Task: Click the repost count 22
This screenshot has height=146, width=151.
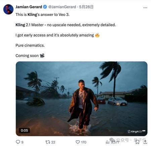Action: [53, 142]
